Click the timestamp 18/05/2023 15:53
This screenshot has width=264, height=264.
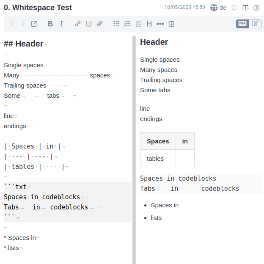tap(185, 7)
